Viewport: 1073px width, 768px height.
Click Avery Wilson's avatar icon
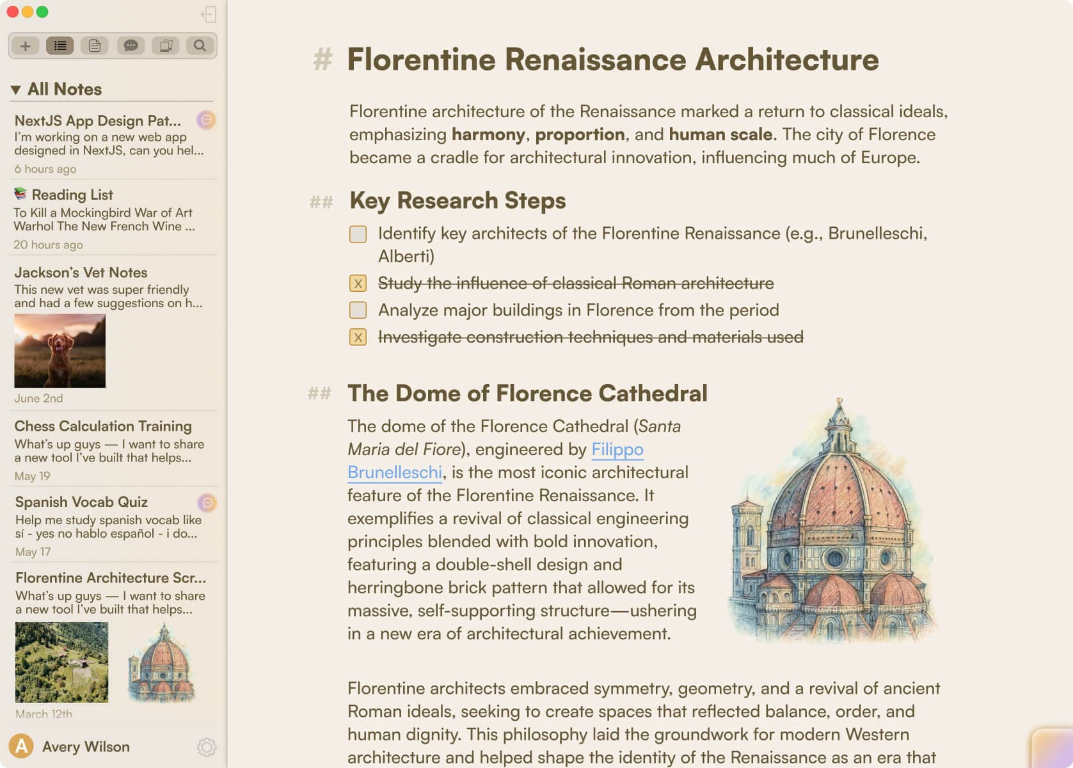tap(21, 746)
